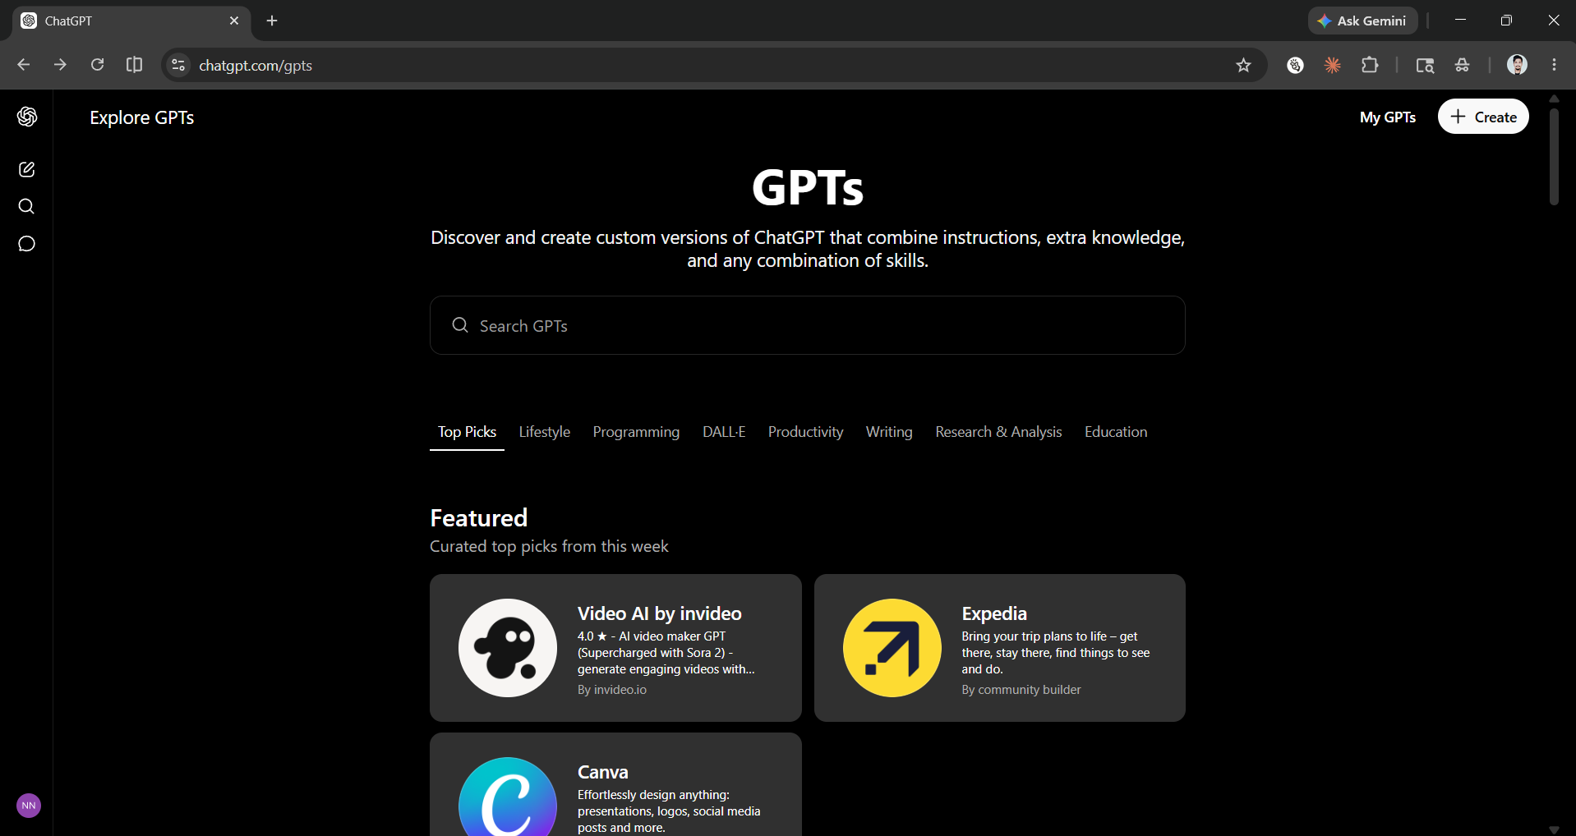
Task: Open the tab search icon in toolbar
Action: click(1425, 65)
